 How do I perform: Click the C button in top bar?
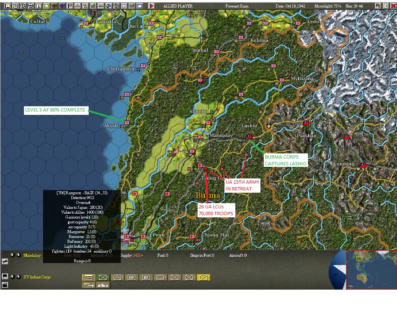386,6
